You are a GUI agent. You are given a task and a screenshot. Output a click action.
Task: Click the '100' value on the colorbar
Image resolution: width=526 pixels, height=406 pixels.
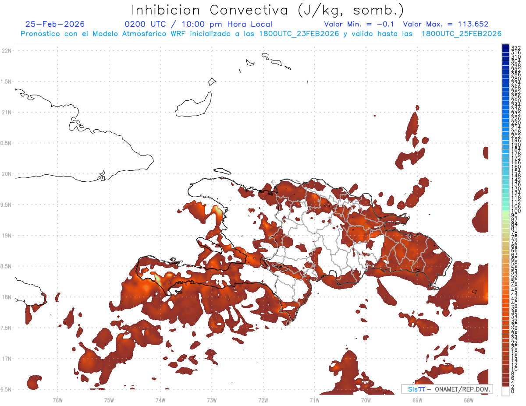(515, 211)
